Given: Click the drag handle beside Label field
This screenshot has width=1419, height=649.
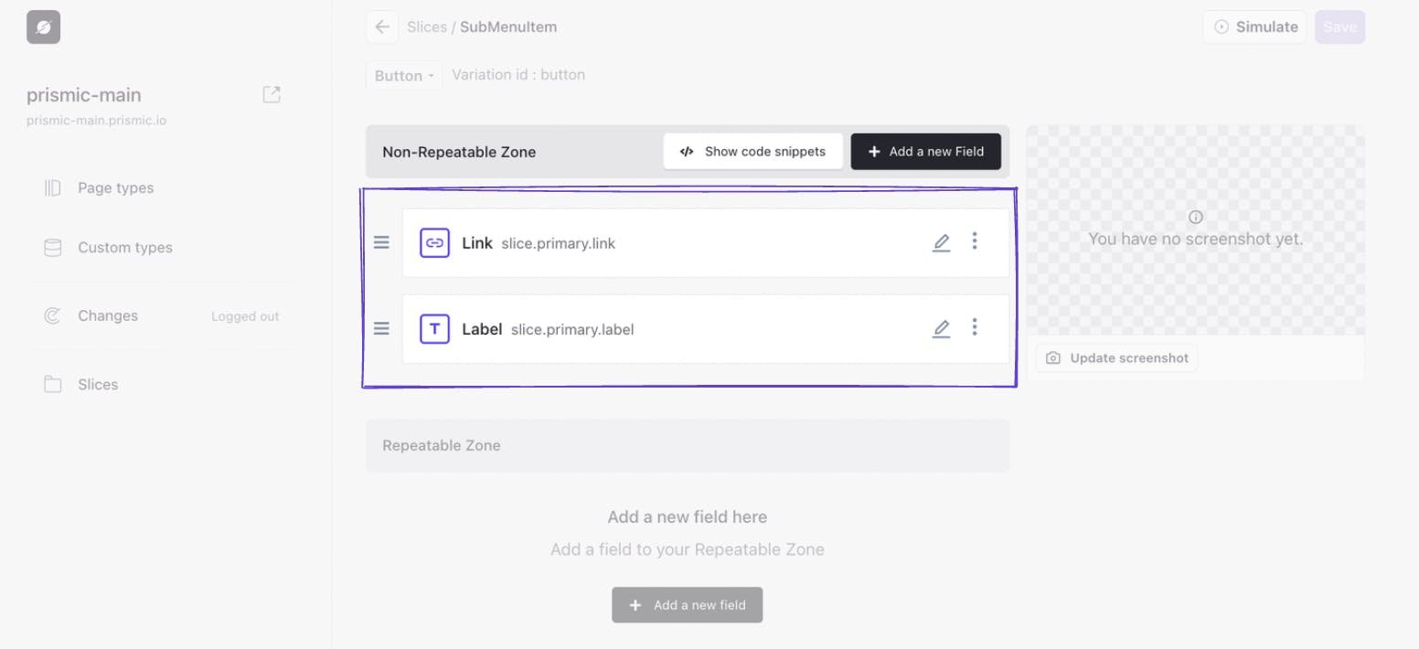Looking at the screenshot, I should pos(381,328).
